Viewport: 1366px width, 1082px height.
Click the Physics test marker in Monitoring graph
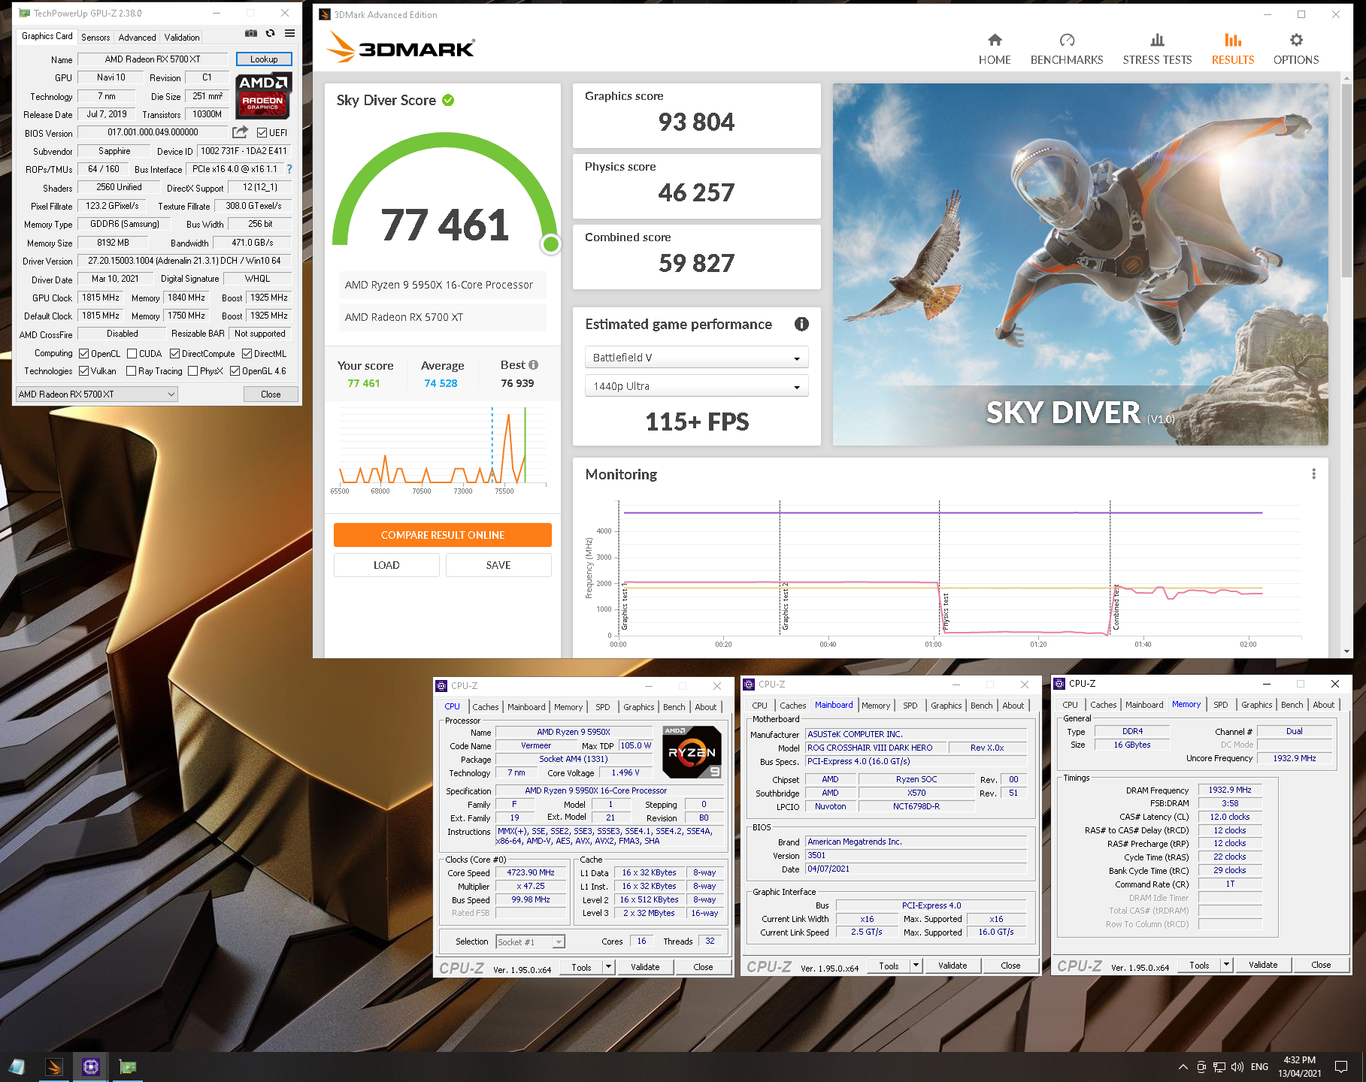[945, 612]
